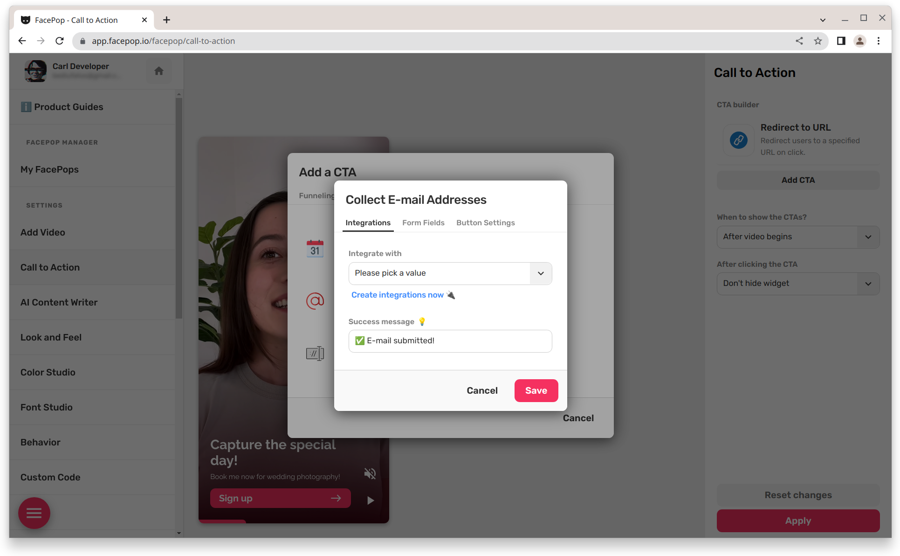Image resolution: width=900 pixels, height=556 pixels.
Task: Click the hamburger menu icon bottom-left
Action: pyautogui.click(x=33, y=513)
